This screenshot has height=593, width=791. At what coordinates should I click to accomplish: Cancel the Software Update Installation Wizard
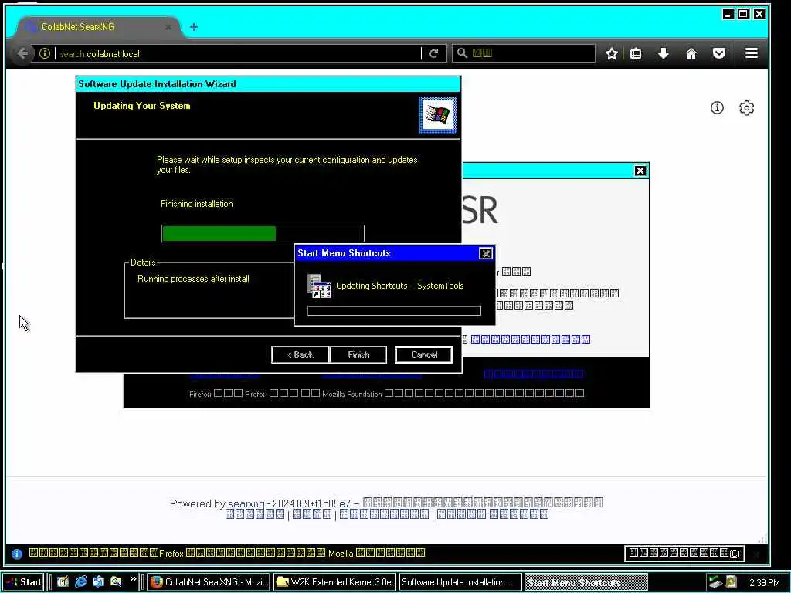[x=424, y=355]
